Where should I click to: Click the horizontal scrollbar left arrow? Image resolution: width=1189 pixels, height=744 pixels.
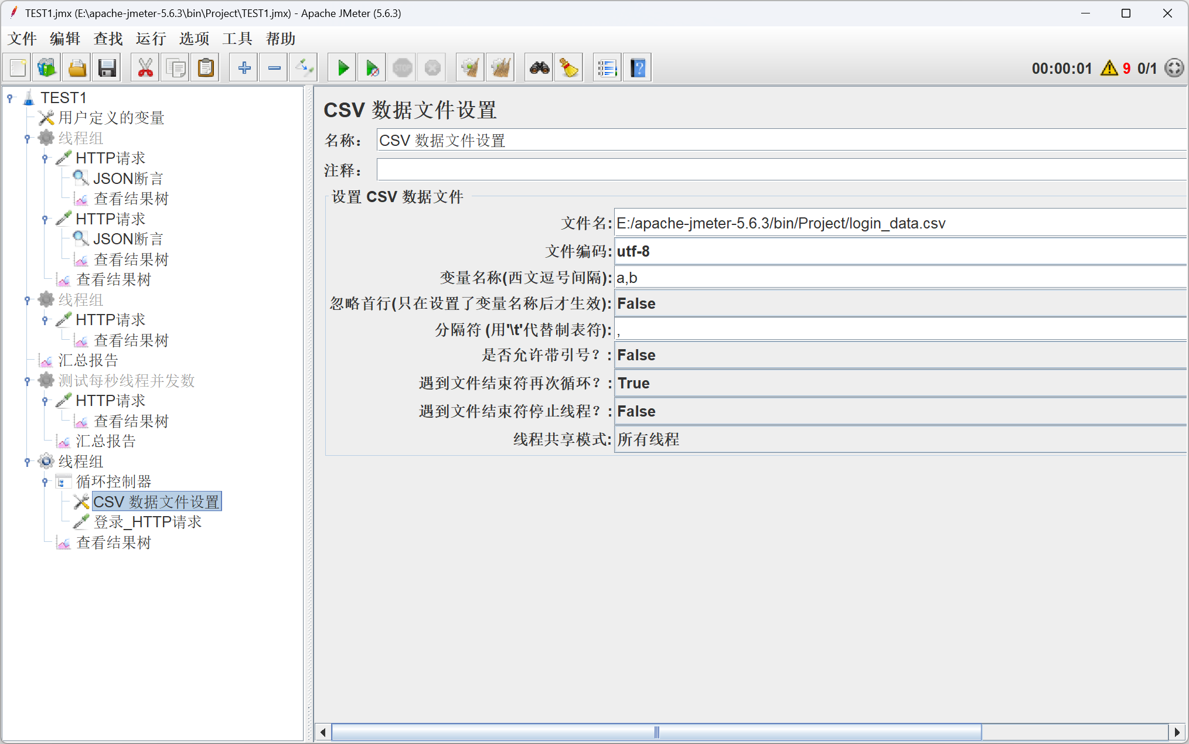[323, 732]
